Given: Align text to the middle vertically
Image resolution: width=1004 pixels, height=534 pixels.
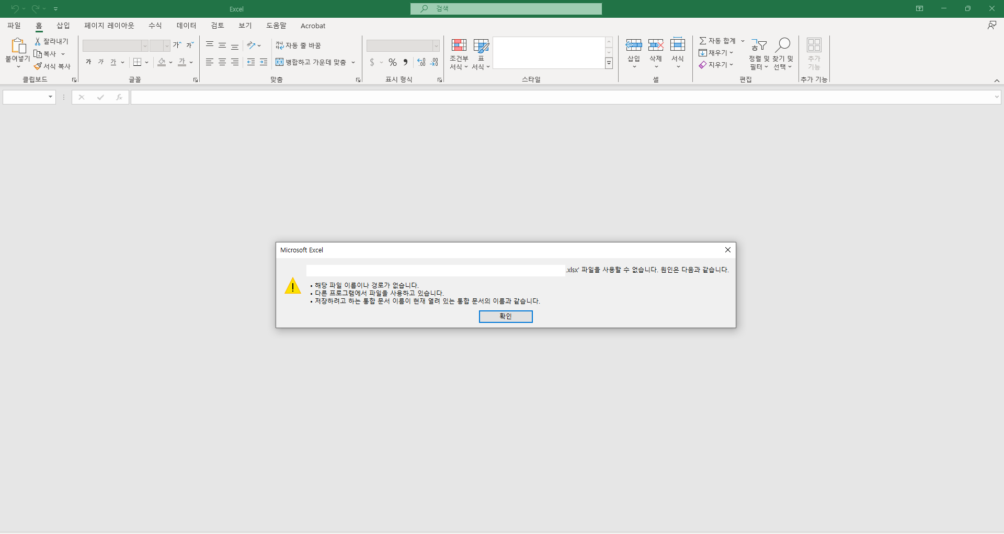Looking at the screenshot, I should coord(222,45).
